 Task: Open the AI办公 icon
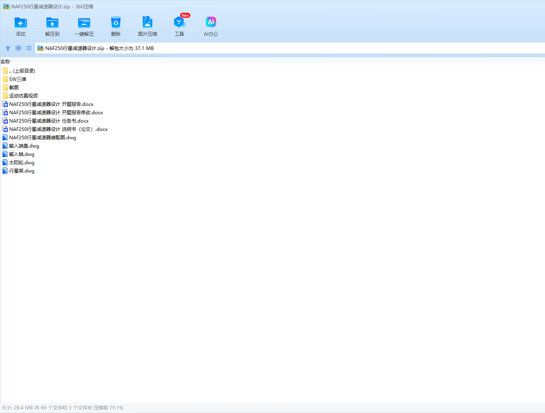tap(211, 22)
